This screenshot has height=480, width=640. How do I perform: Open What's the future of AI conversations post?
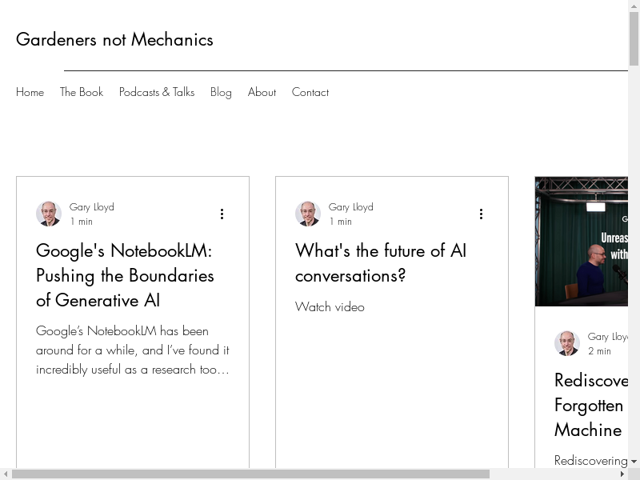click(381, 262)
